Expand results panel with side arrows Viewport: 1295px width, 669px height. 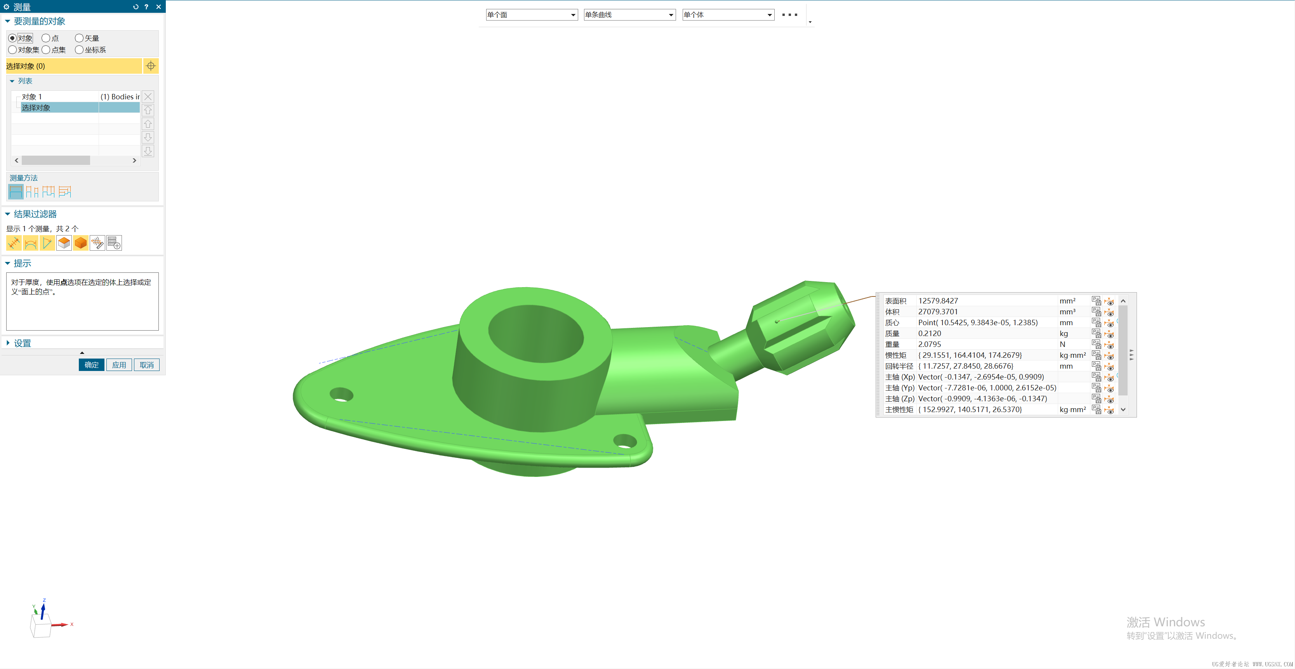pos(1131,355)
